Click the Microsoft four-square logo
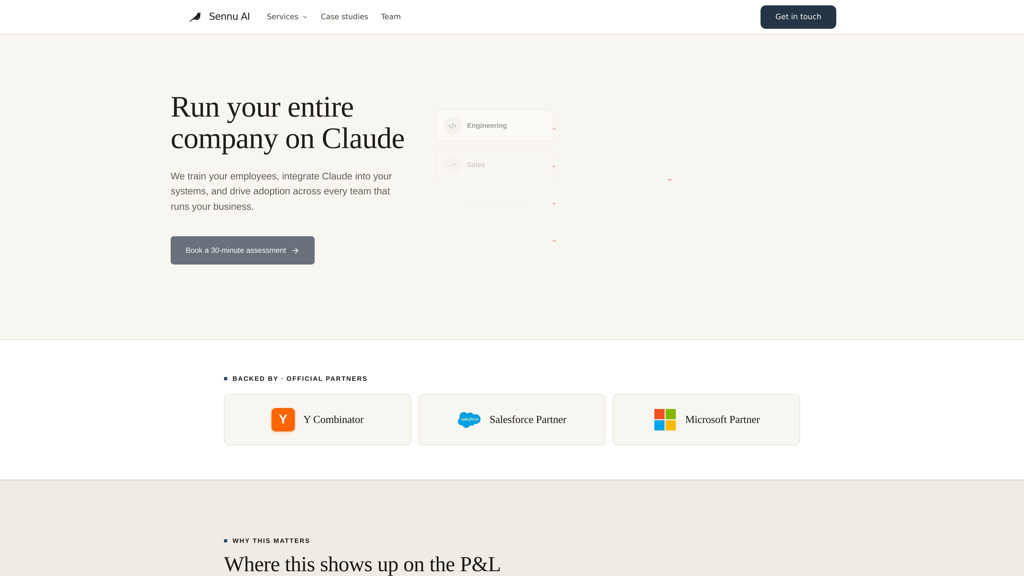The width and height of the screenshot is (1024, 576). [665, 419]
